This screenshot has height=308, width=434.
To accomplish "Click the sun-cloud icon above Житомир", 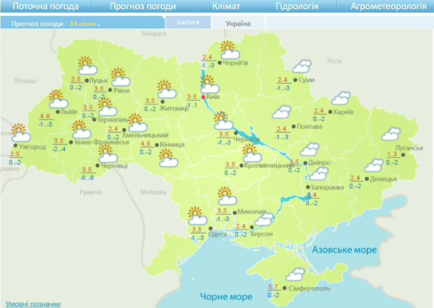I will [x=165, y=89].
